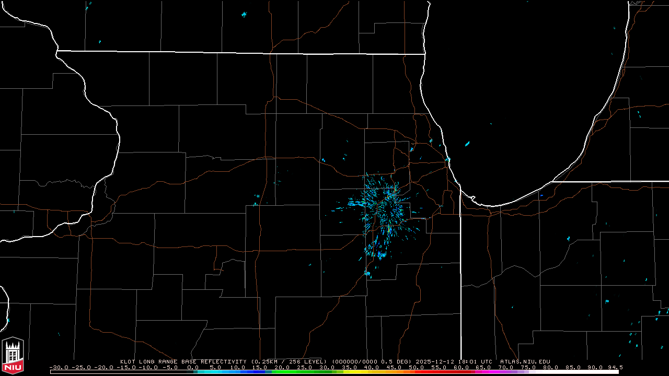Click the green segment of the color bar

click(301, 372)
